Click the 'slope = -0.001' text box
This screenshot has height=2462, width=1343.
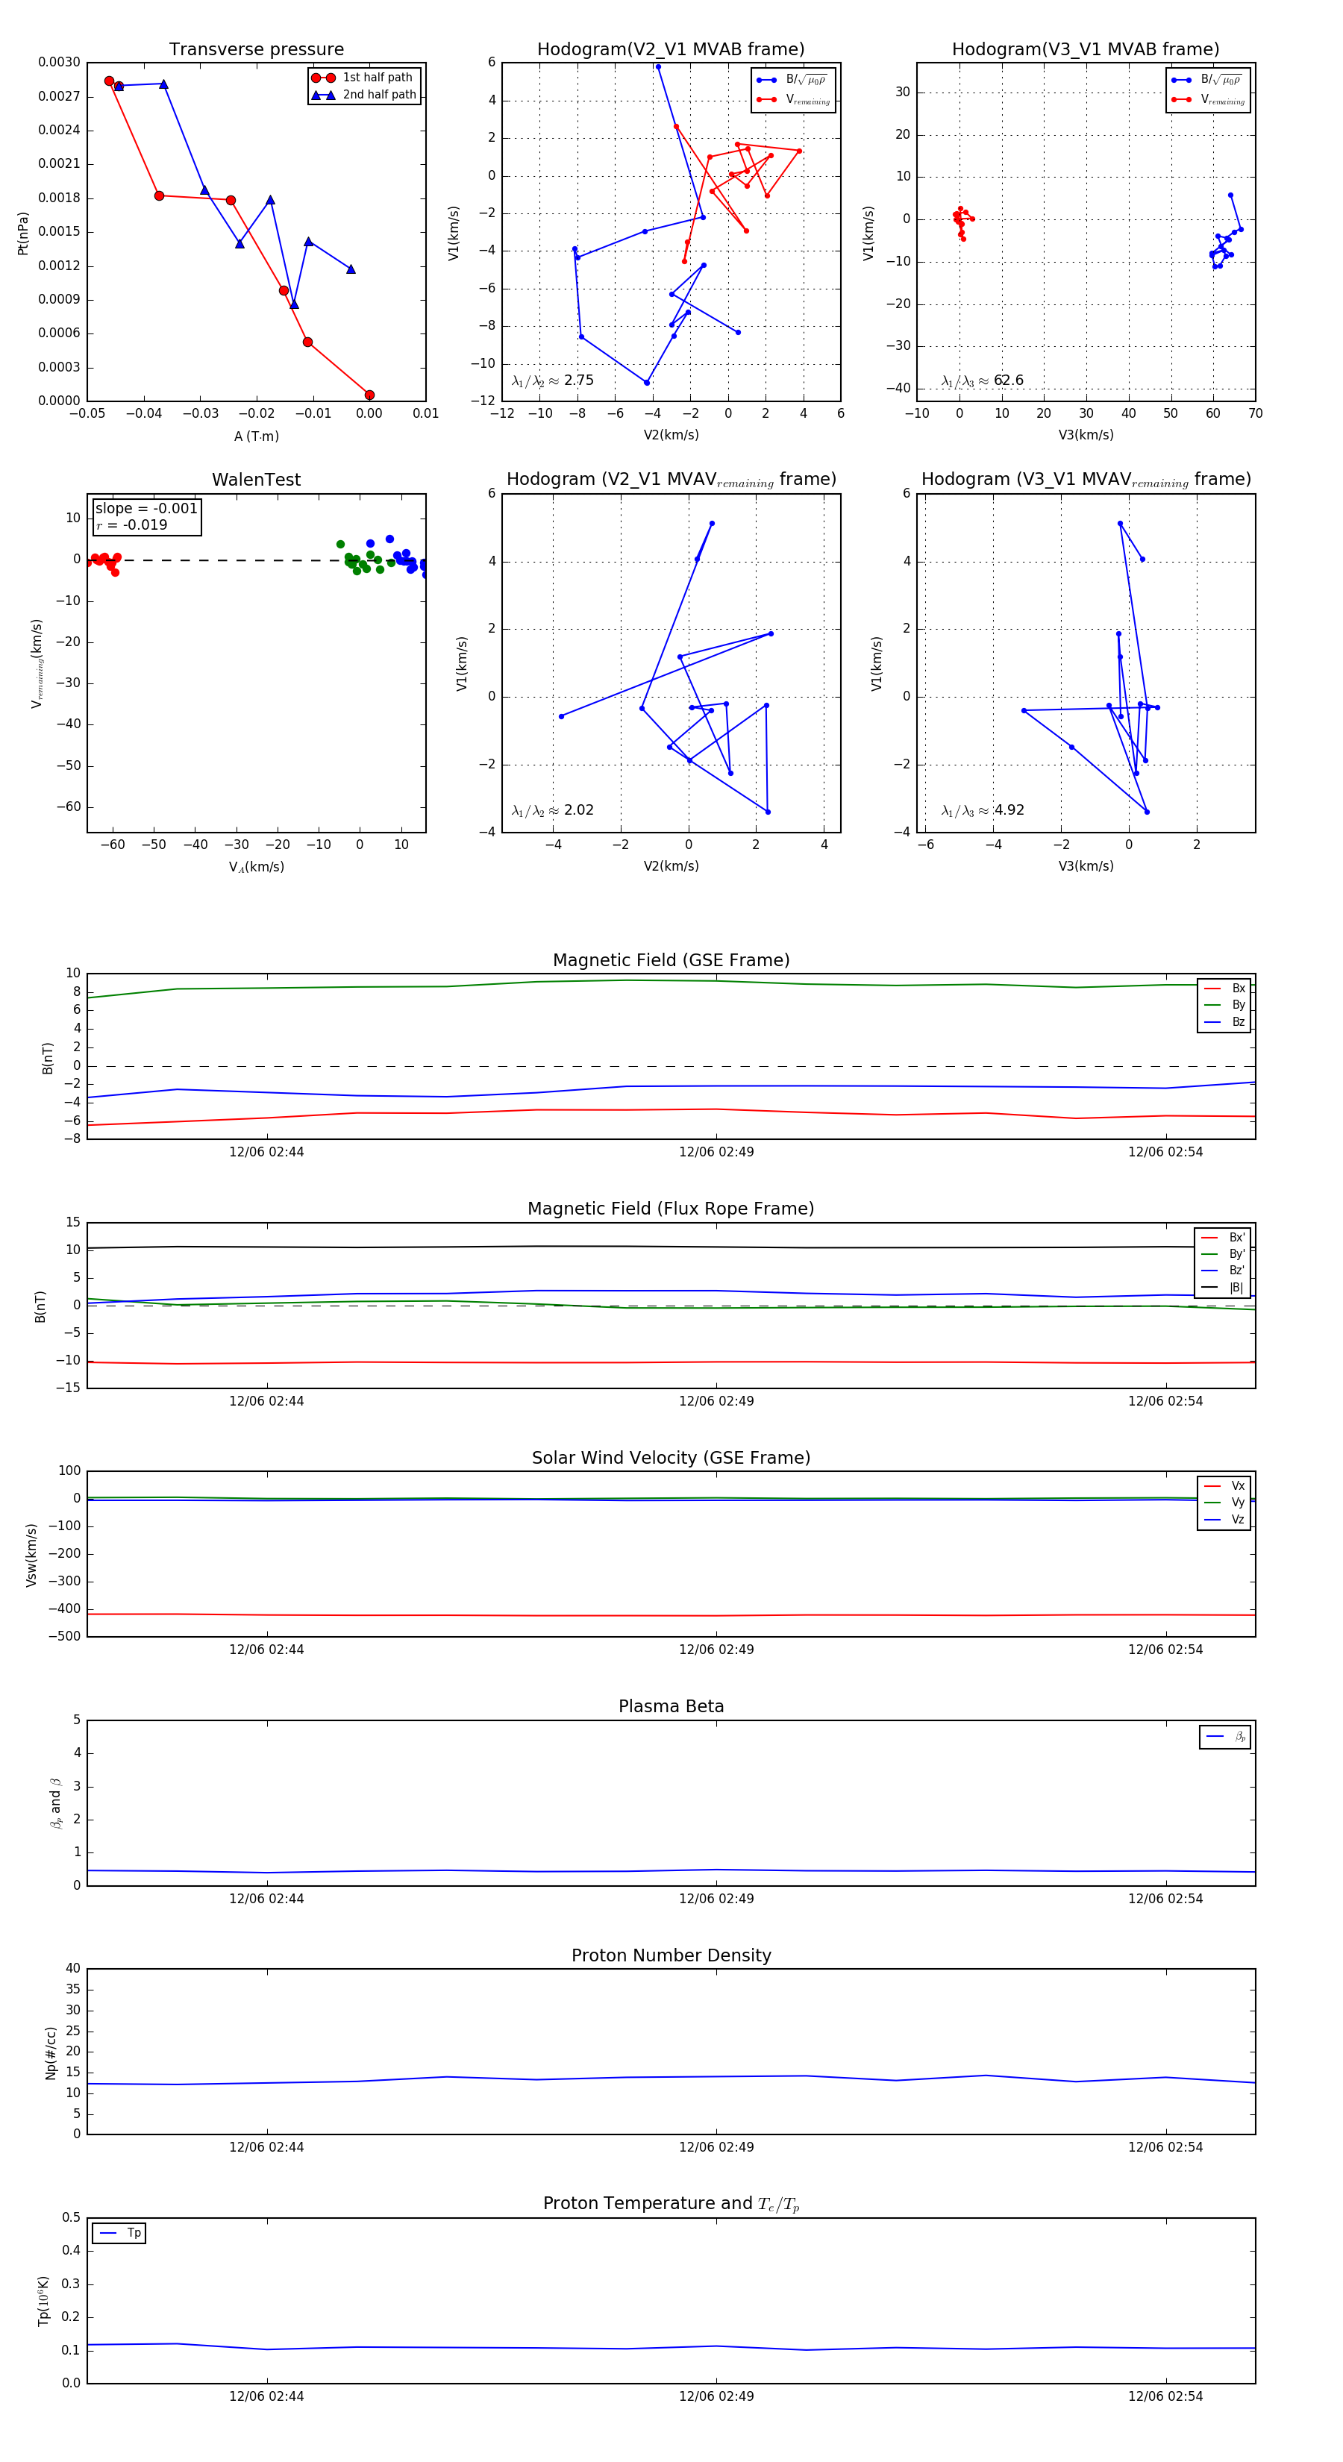pos(146,509)
